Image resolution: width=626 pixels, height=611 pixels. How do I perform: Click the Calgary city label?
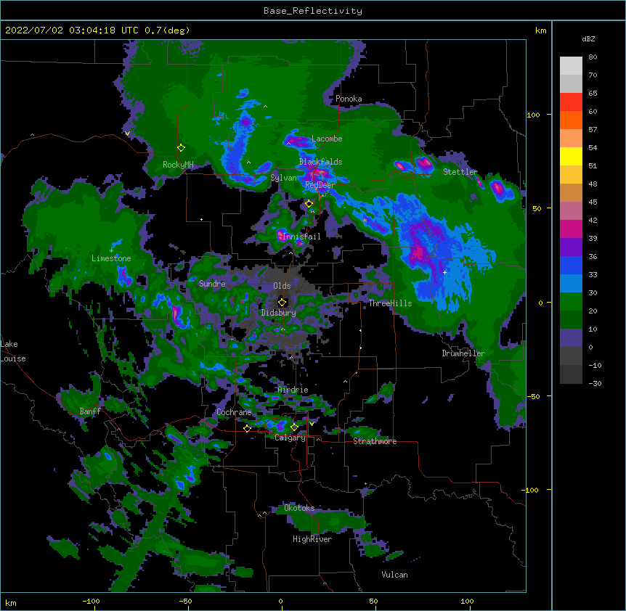point(290,438)
